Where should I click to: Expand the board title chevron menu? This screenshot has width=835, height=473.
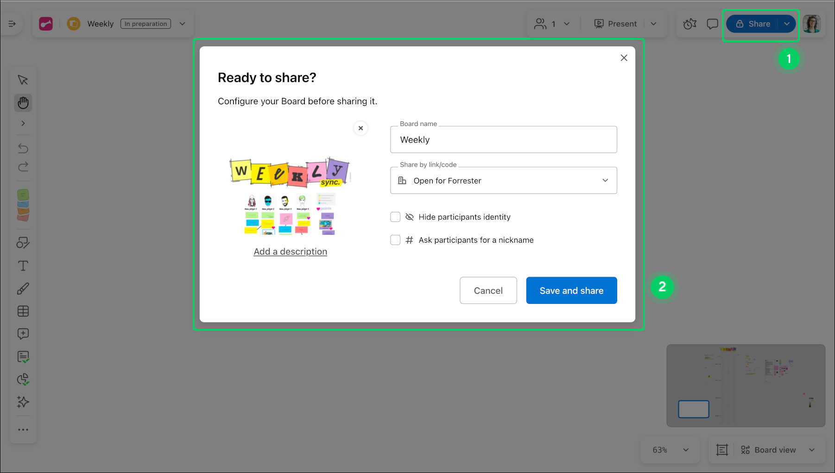click(x=183, y=24)
